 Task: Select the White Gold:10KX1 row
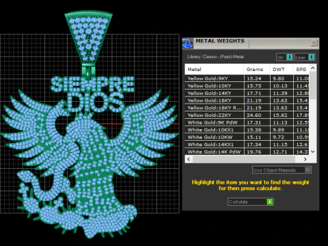[x=247, y=130]
